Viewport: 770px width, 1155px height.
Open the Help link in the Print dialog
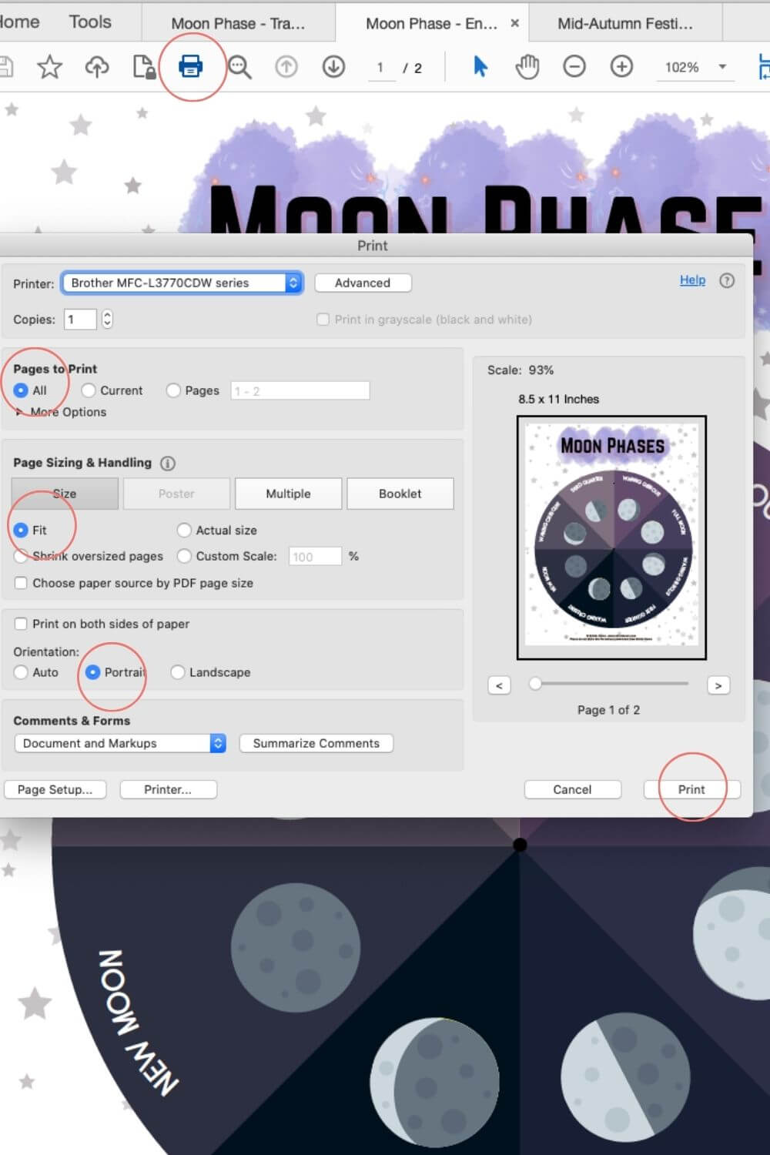(692, 280)
